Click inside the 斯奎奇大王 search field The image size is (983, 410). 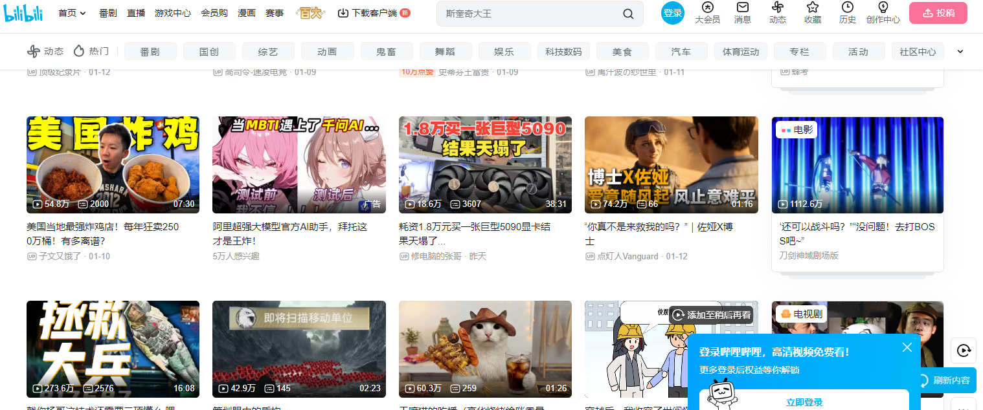coord(518,13)
